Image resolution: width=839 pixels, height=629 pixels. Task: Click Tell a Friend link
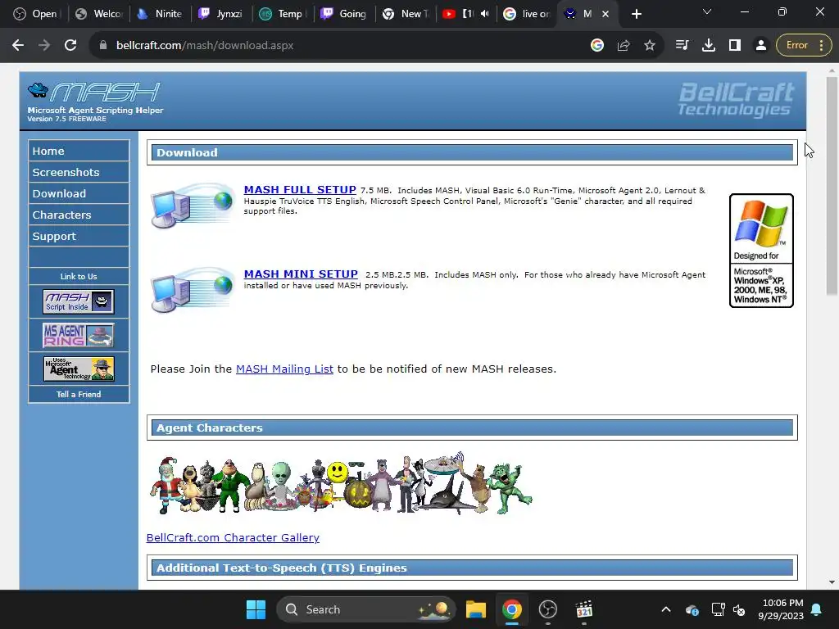coord(79,394)
